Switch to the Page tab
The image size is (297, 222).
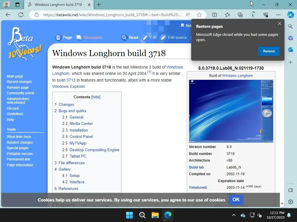(64, 38)
